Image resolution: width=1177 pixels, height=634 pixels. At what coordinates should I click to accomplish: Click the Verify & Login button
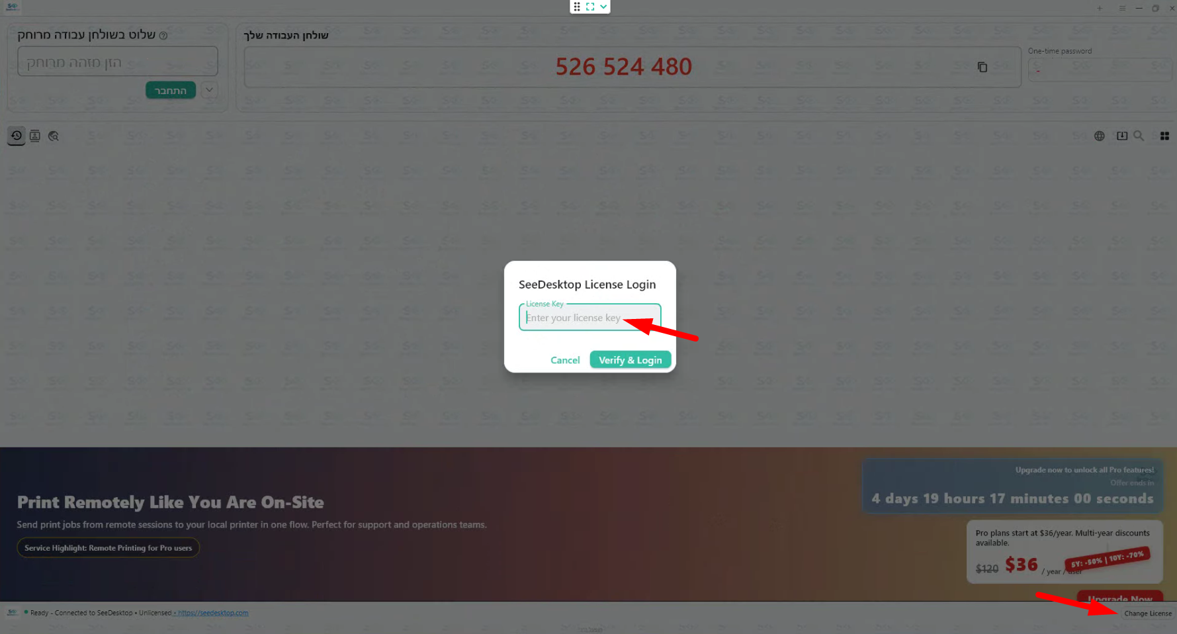(630, 360)
